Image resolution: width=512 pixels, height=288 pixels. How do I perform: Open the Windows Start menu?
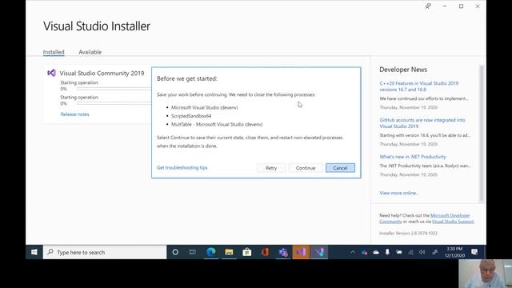tap(34, 252)
